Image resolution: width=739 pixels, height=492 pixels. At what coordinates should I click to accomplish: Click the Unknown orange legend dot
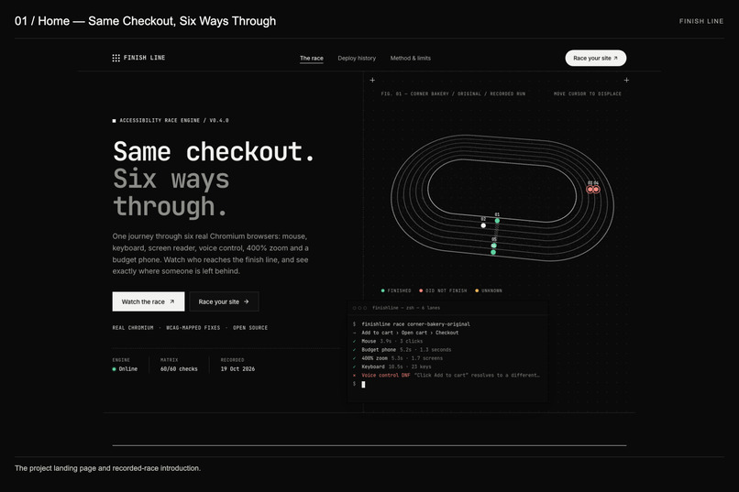pos(477,290)
